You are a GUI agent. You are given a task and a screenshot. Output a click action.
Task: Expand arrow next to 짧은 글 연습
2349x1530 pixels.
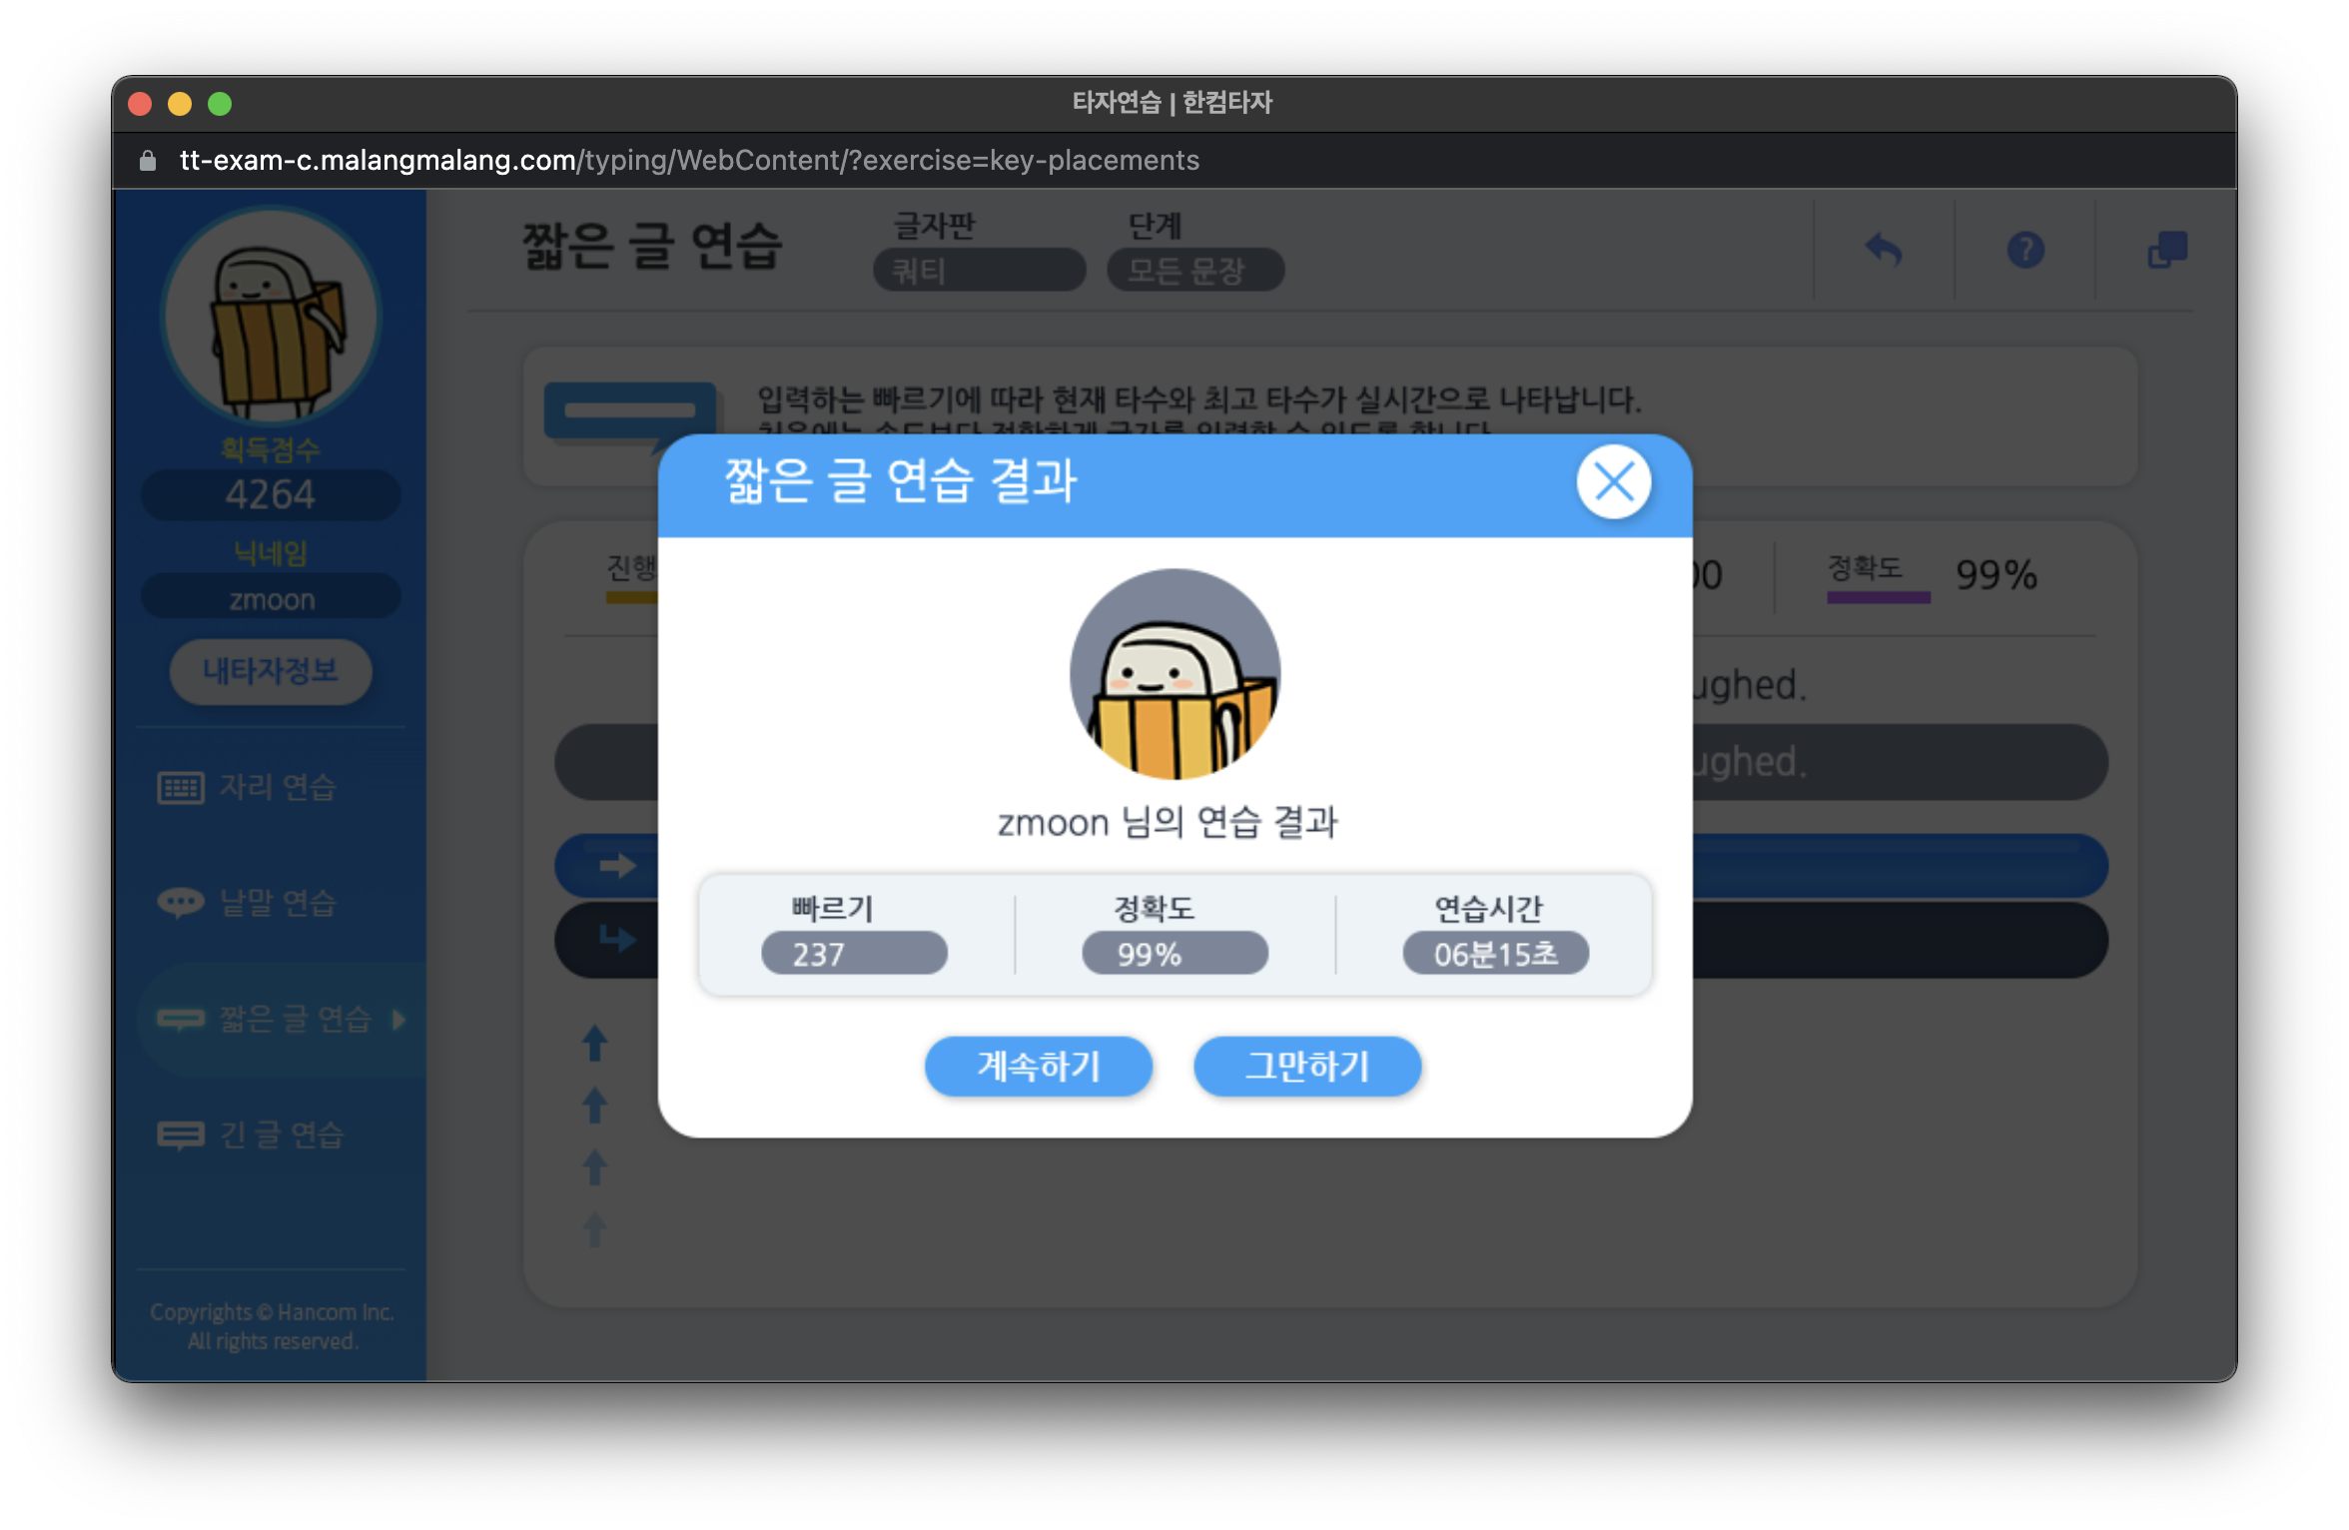[x=399, y=1019]
